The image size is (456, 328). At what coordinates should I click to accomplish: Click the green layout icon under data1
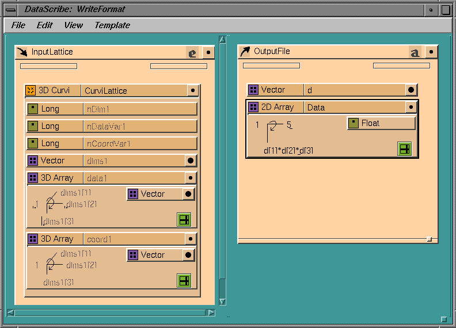click(x=184, y=220)
